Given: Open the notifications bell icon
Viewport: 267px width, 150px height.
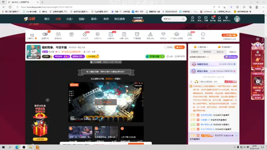Looking at the screenshot, I should tap(219, 19).
